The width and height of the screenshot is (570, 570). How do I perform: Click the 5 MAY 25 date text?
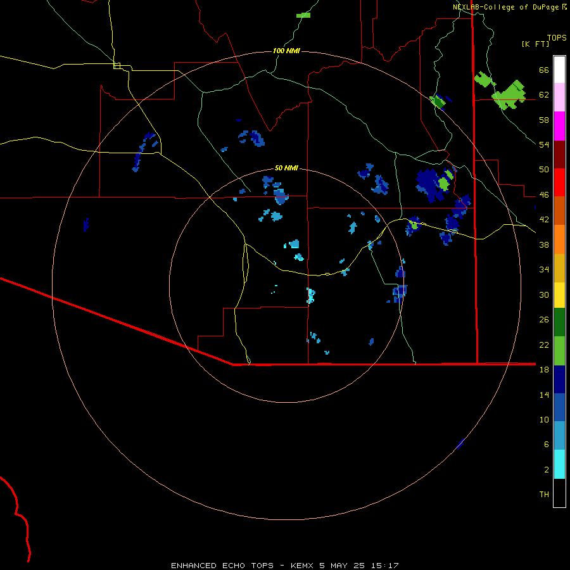[x=341, y=566]
